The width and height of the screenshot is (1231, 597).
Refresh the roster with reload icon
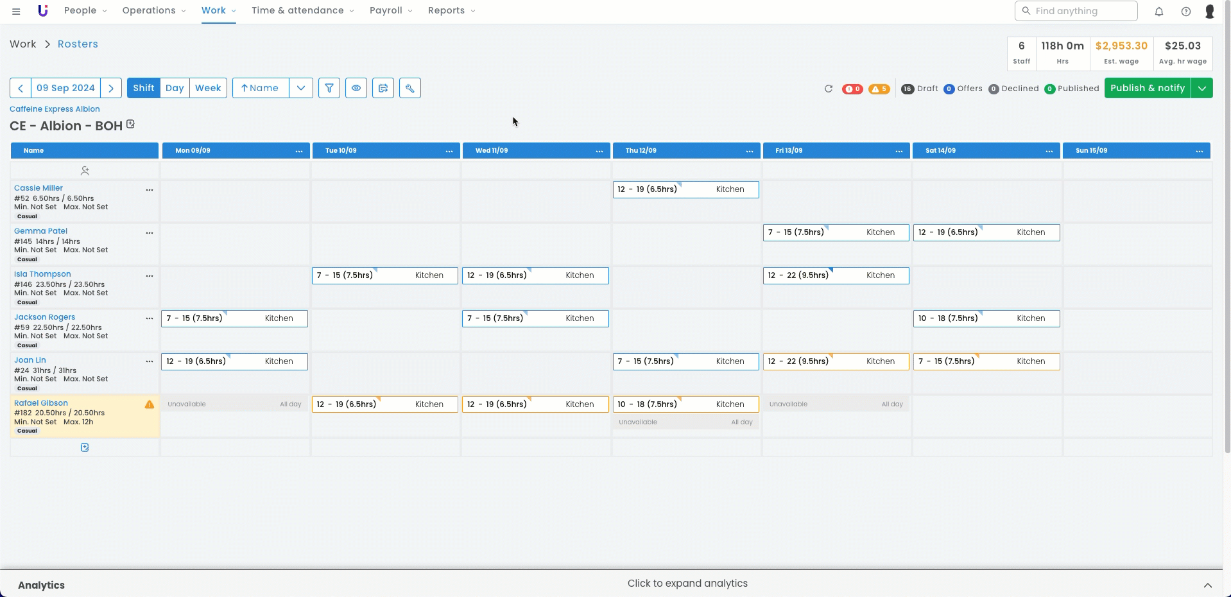point(828,89)
